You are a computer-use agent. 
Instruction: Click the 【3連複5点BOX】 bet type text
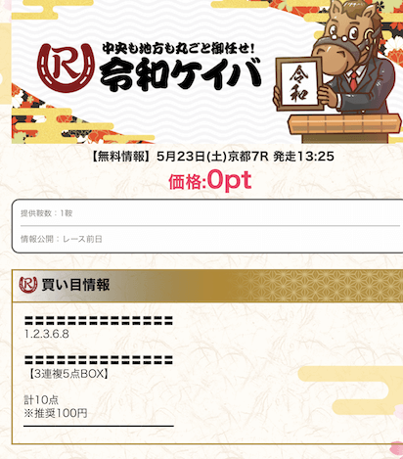(68, 374)
